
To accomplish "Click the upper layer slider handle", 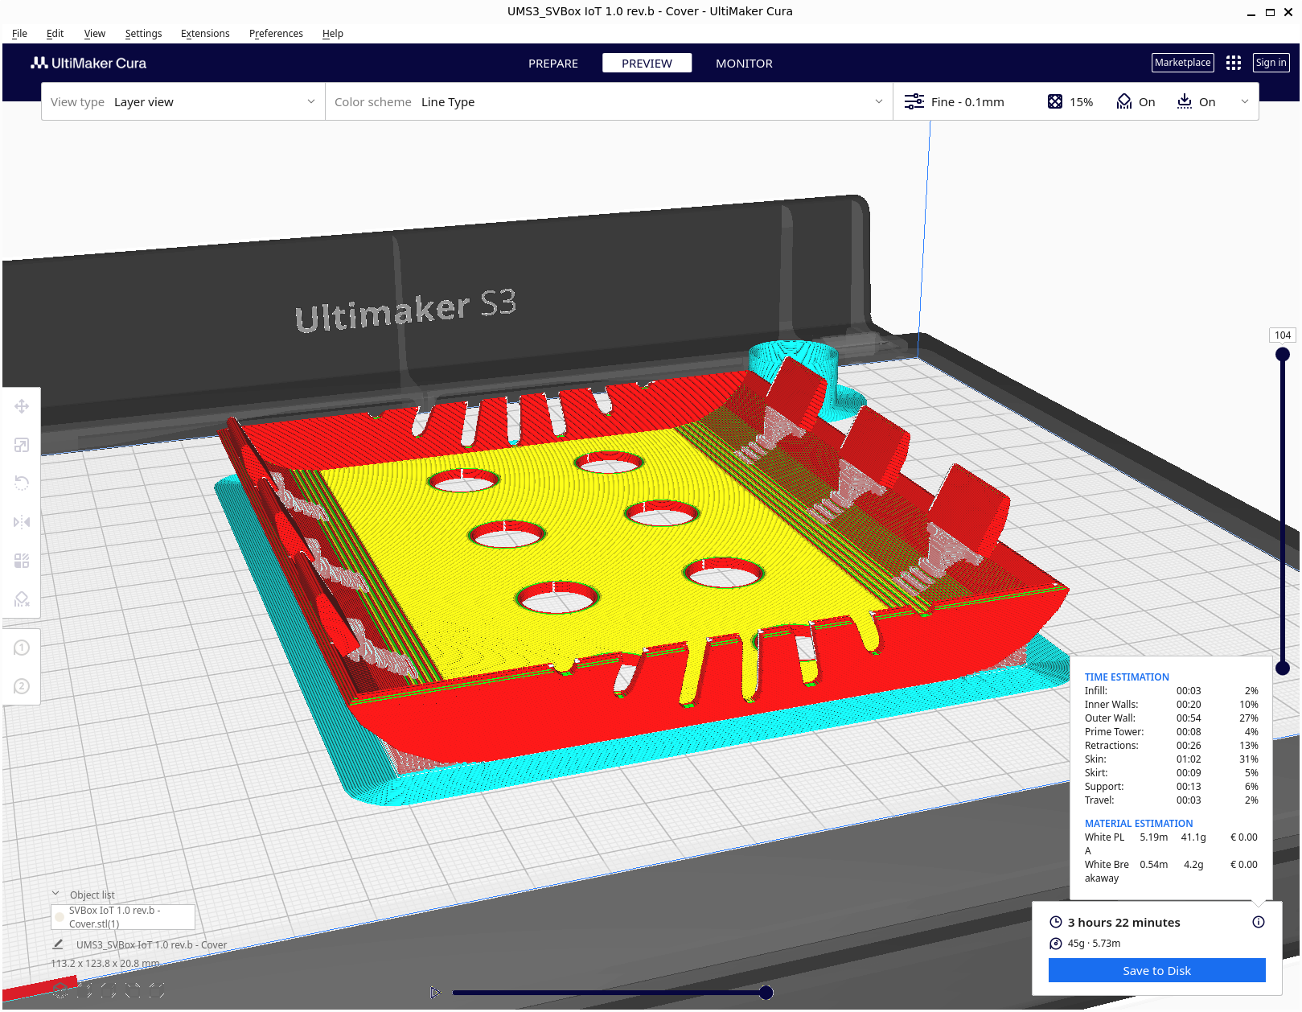I will click(x=1283, y=354).
